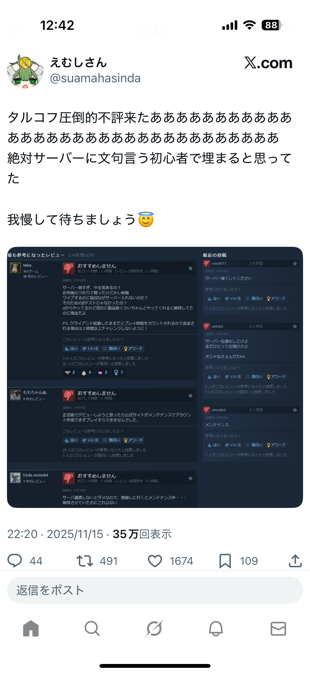Viewport: 310px width, 674px height.
Task: Tap the reply speech bubble icon
Action: (14, 561)
